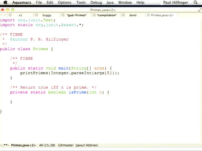Screen dimensions: 202x151
Task: Click the (Java/l Abbrev) mode indicator
Action: click(86, 145)
